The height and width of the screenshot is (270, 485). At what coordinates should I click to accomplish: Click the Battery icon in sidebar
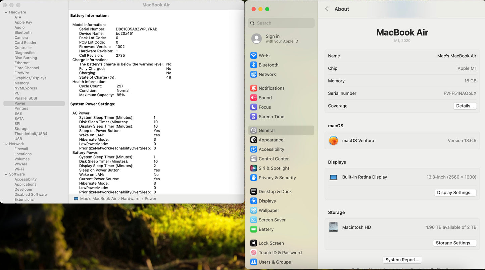tap(253, 229)
